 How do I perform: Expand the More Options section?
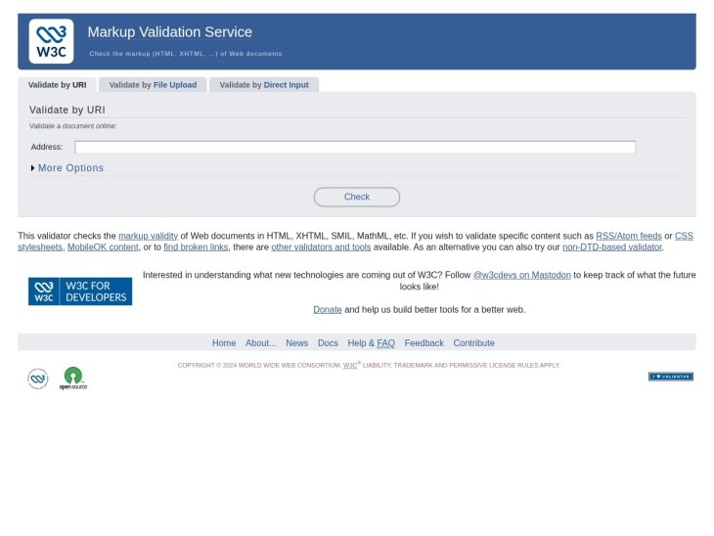click(x=67, y=168)
